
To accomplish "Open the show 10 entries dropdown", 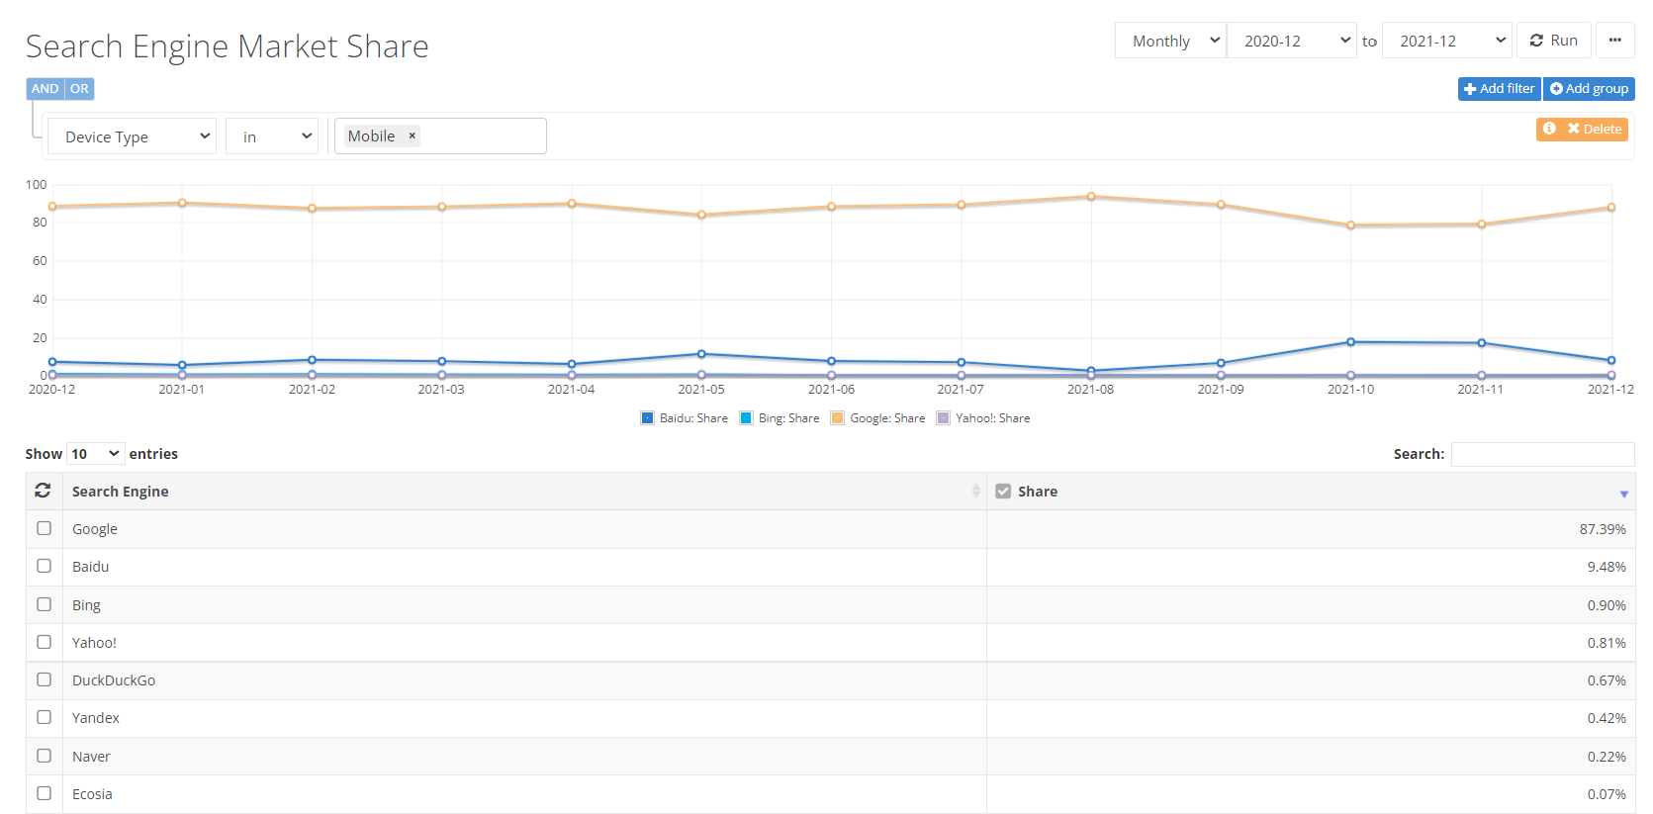I will click(96, 454).
